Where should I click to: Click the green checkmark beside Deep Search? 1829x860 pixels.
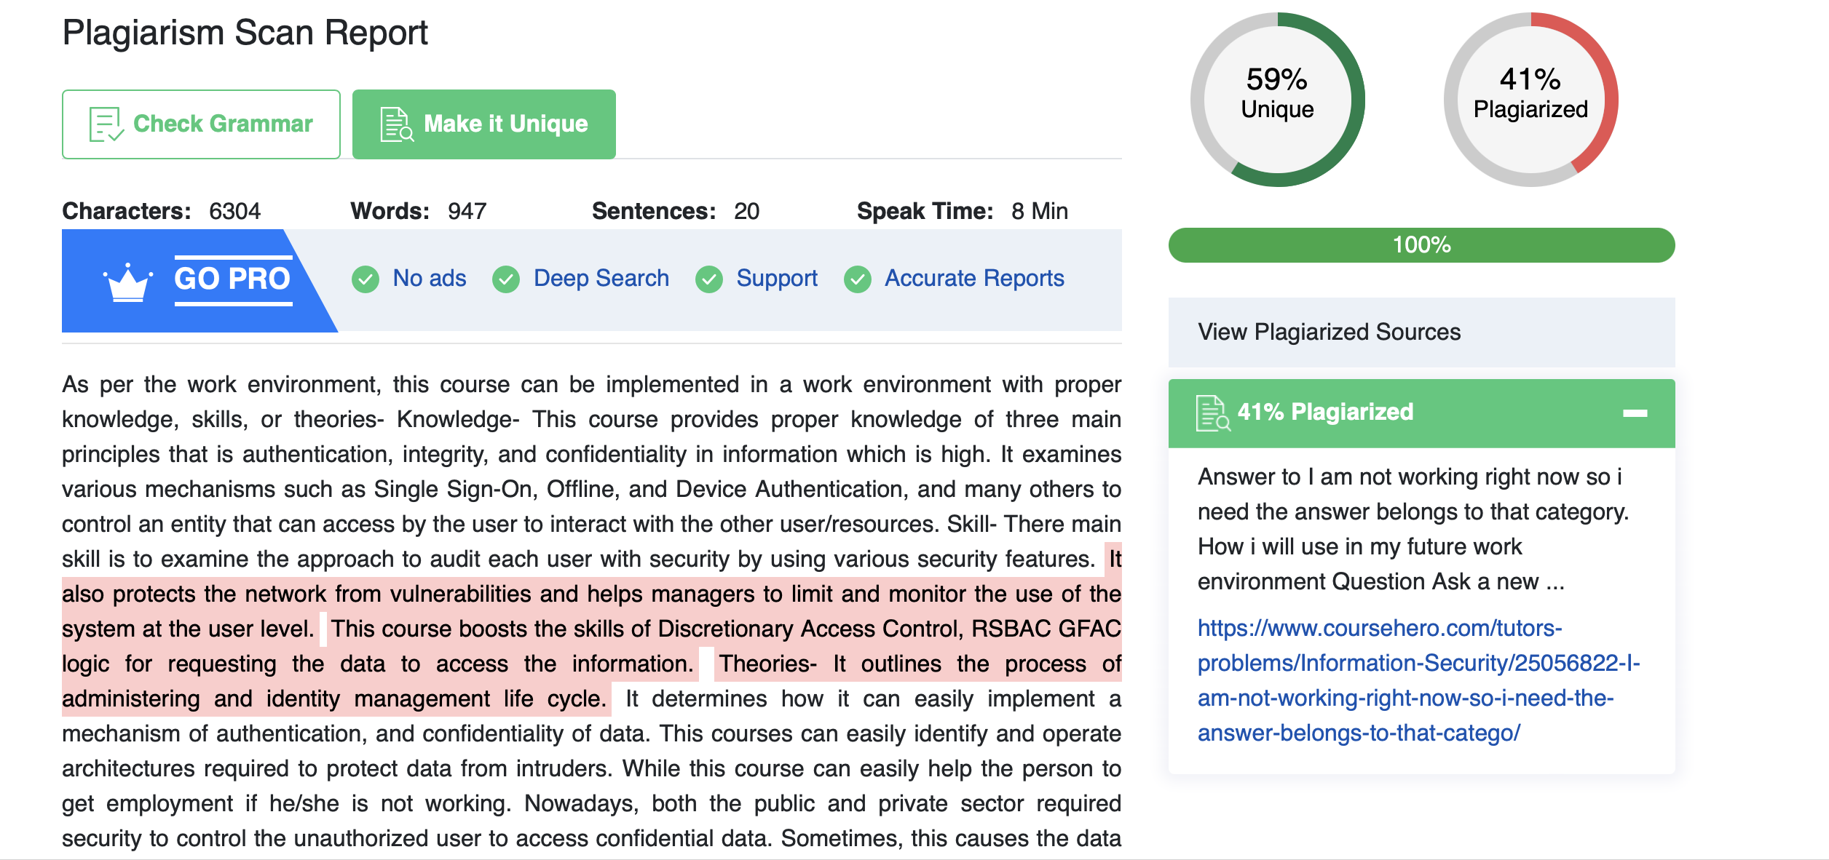[506, 279]
